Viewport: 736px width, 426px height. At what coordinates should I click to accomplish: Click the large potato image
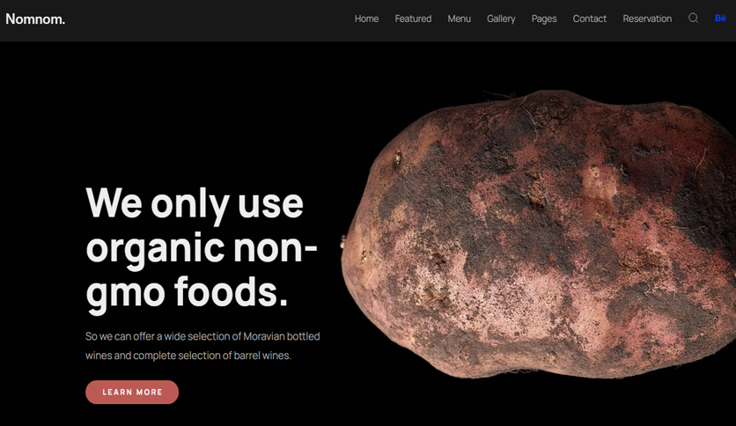click(538, 233)
